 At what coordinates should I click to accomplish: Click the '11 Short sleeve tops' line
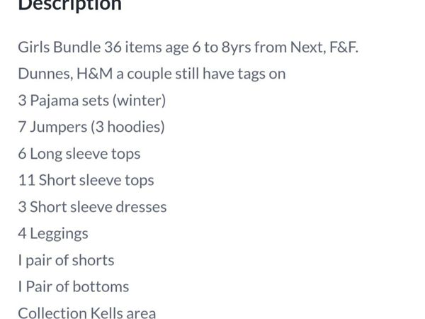(x=86, y=180)
